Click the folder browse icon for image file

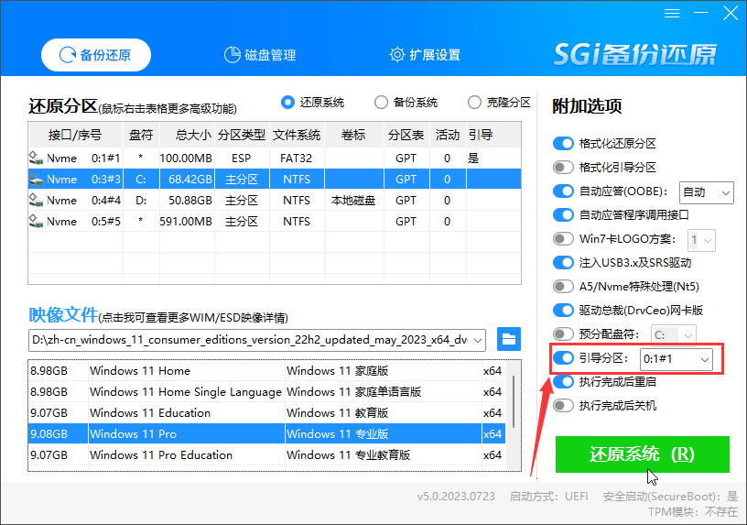[509, 339]
